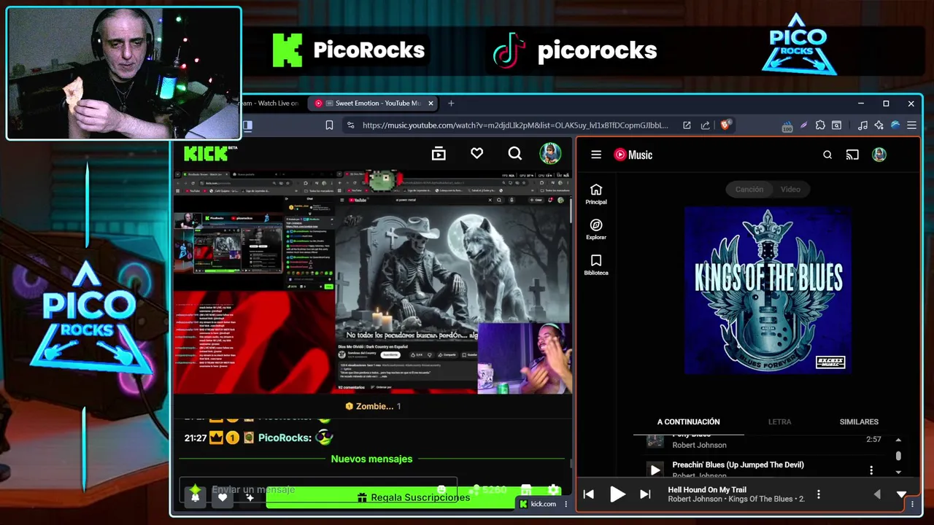The height and width of the screenshot is (525, 934).
Task: Click the browser bookmark icon
Action: tap(329, 125)
